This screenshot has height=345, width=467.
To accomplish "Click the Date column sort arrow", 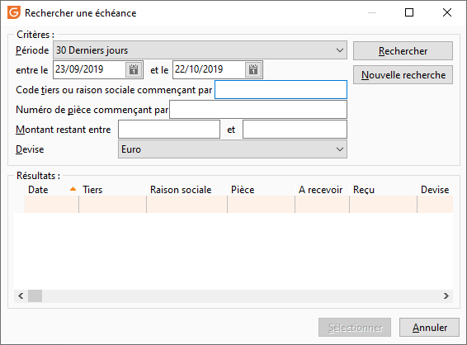I will pos(73,189).
